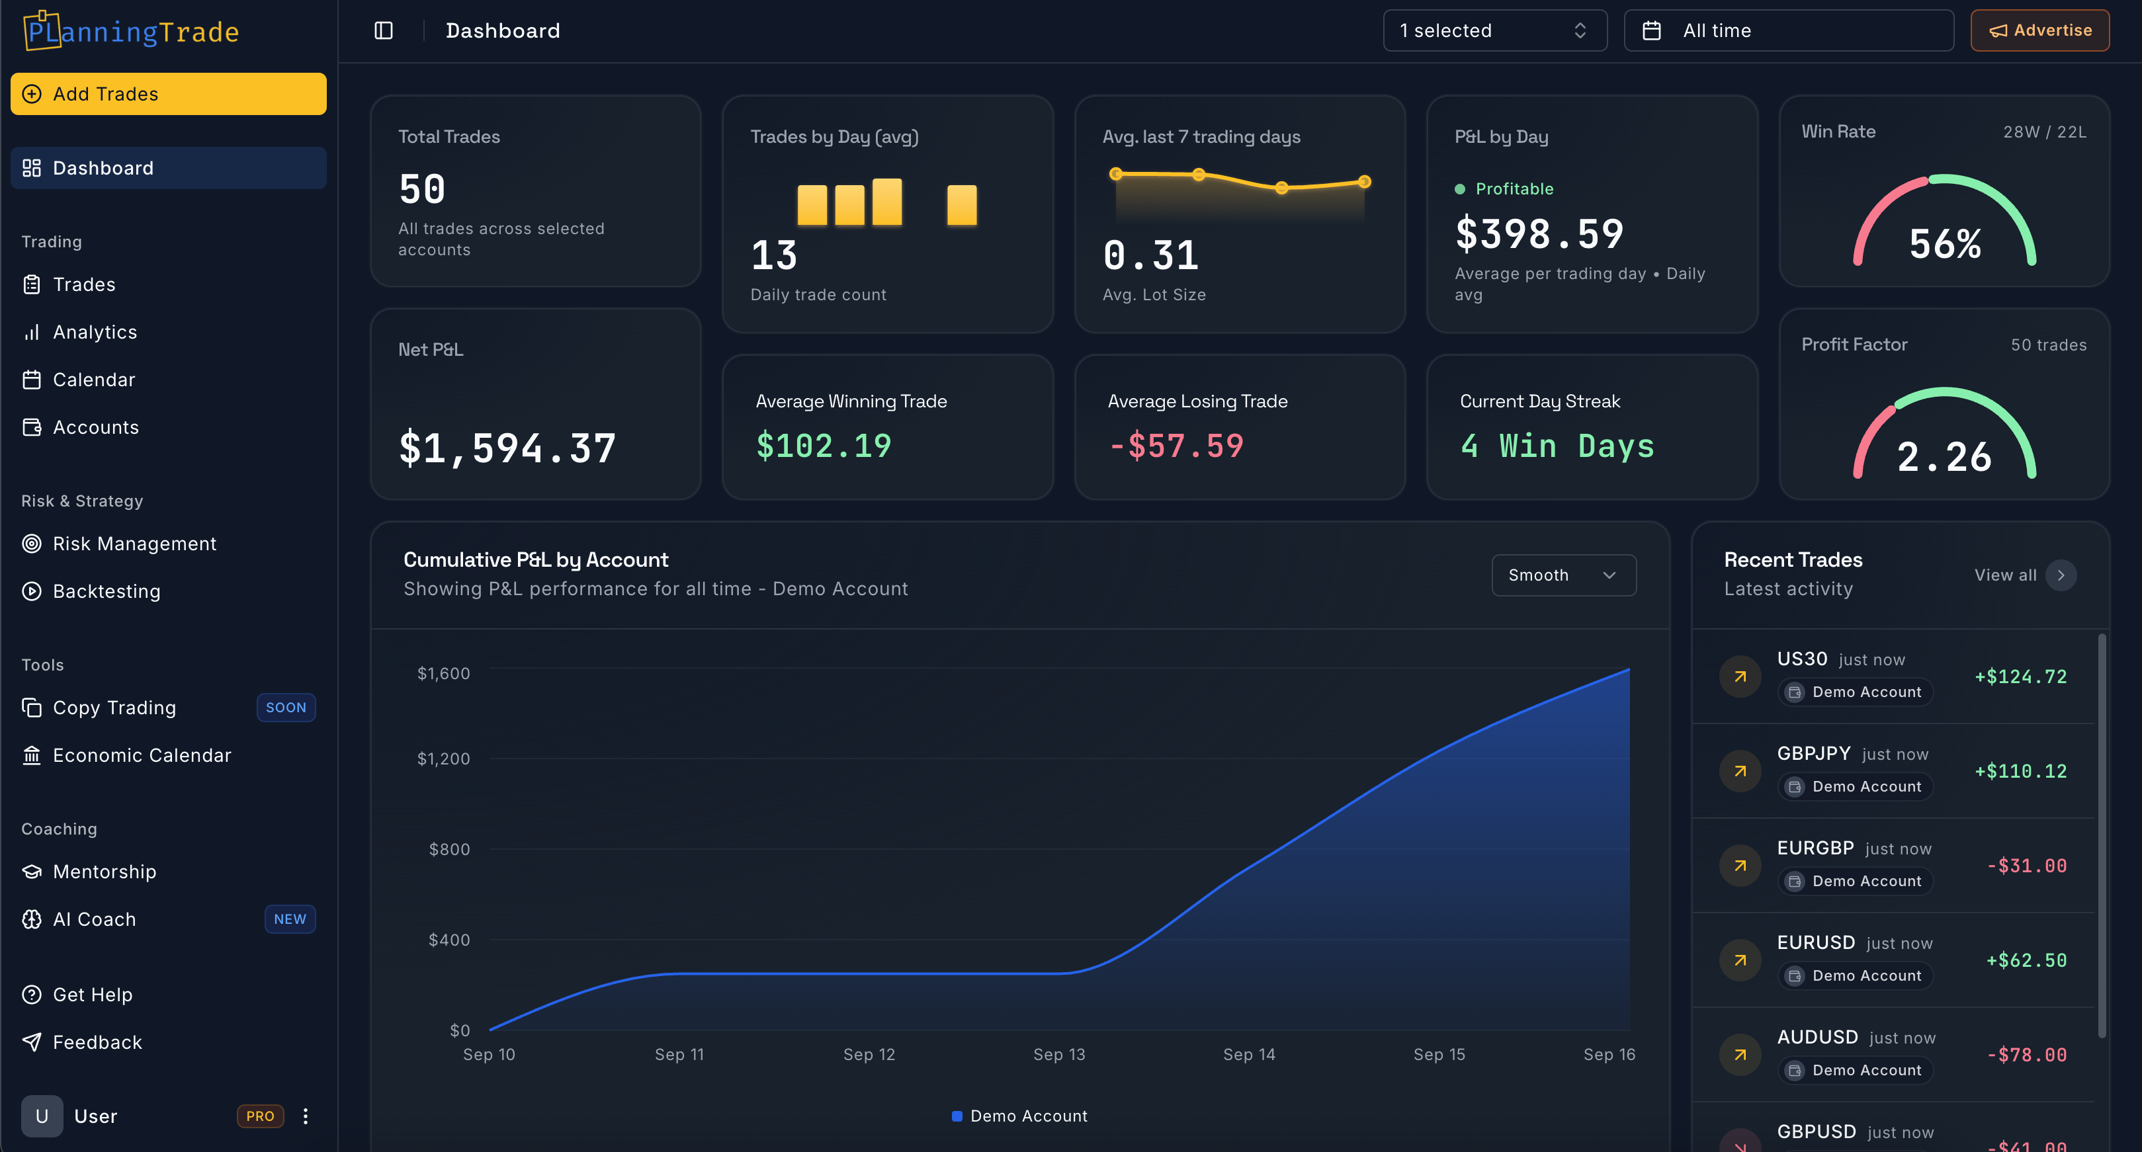Click the US30 trade direction arrow icon

click(x=1740, y=677)
